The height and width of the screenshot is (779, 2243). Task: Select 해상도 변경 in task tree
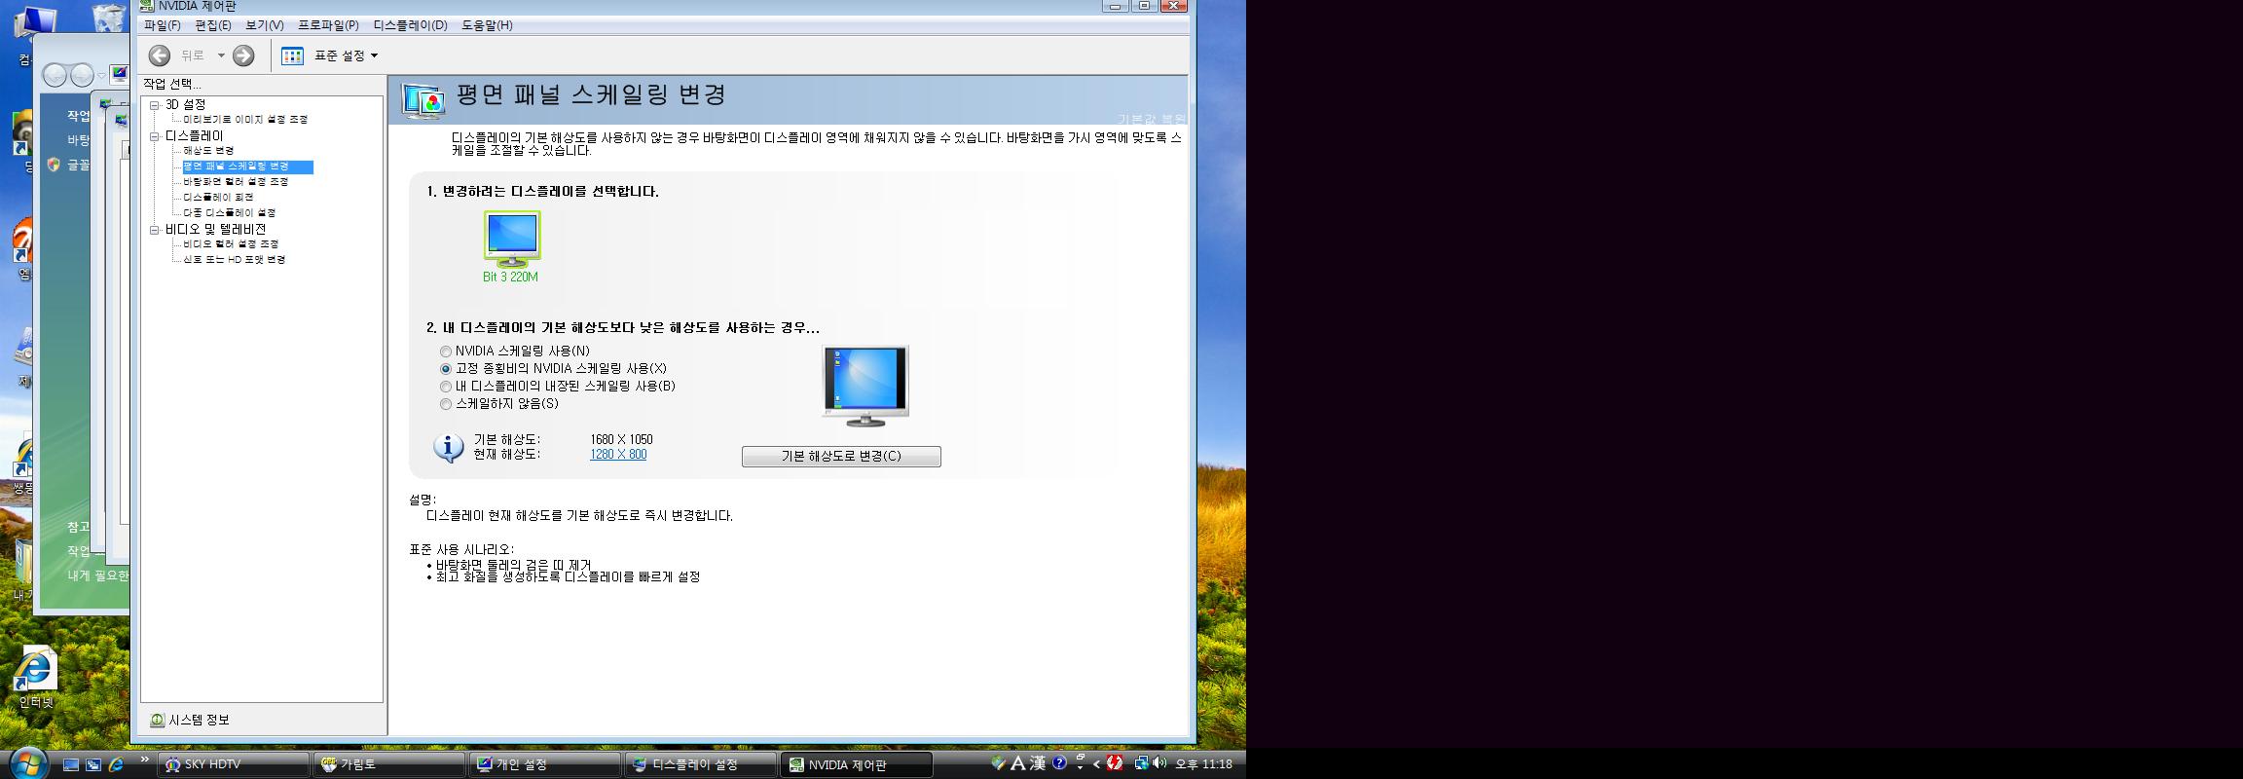(x=208, y=151)
